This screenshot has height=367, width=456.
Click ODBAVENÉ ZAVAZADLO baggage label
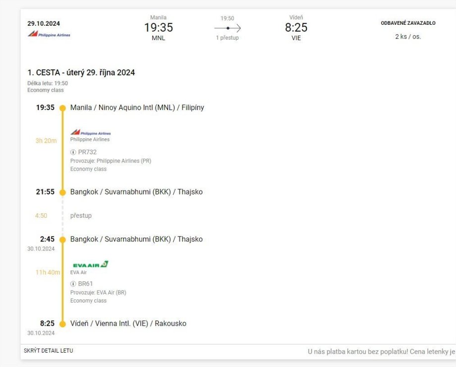(408, 23)
